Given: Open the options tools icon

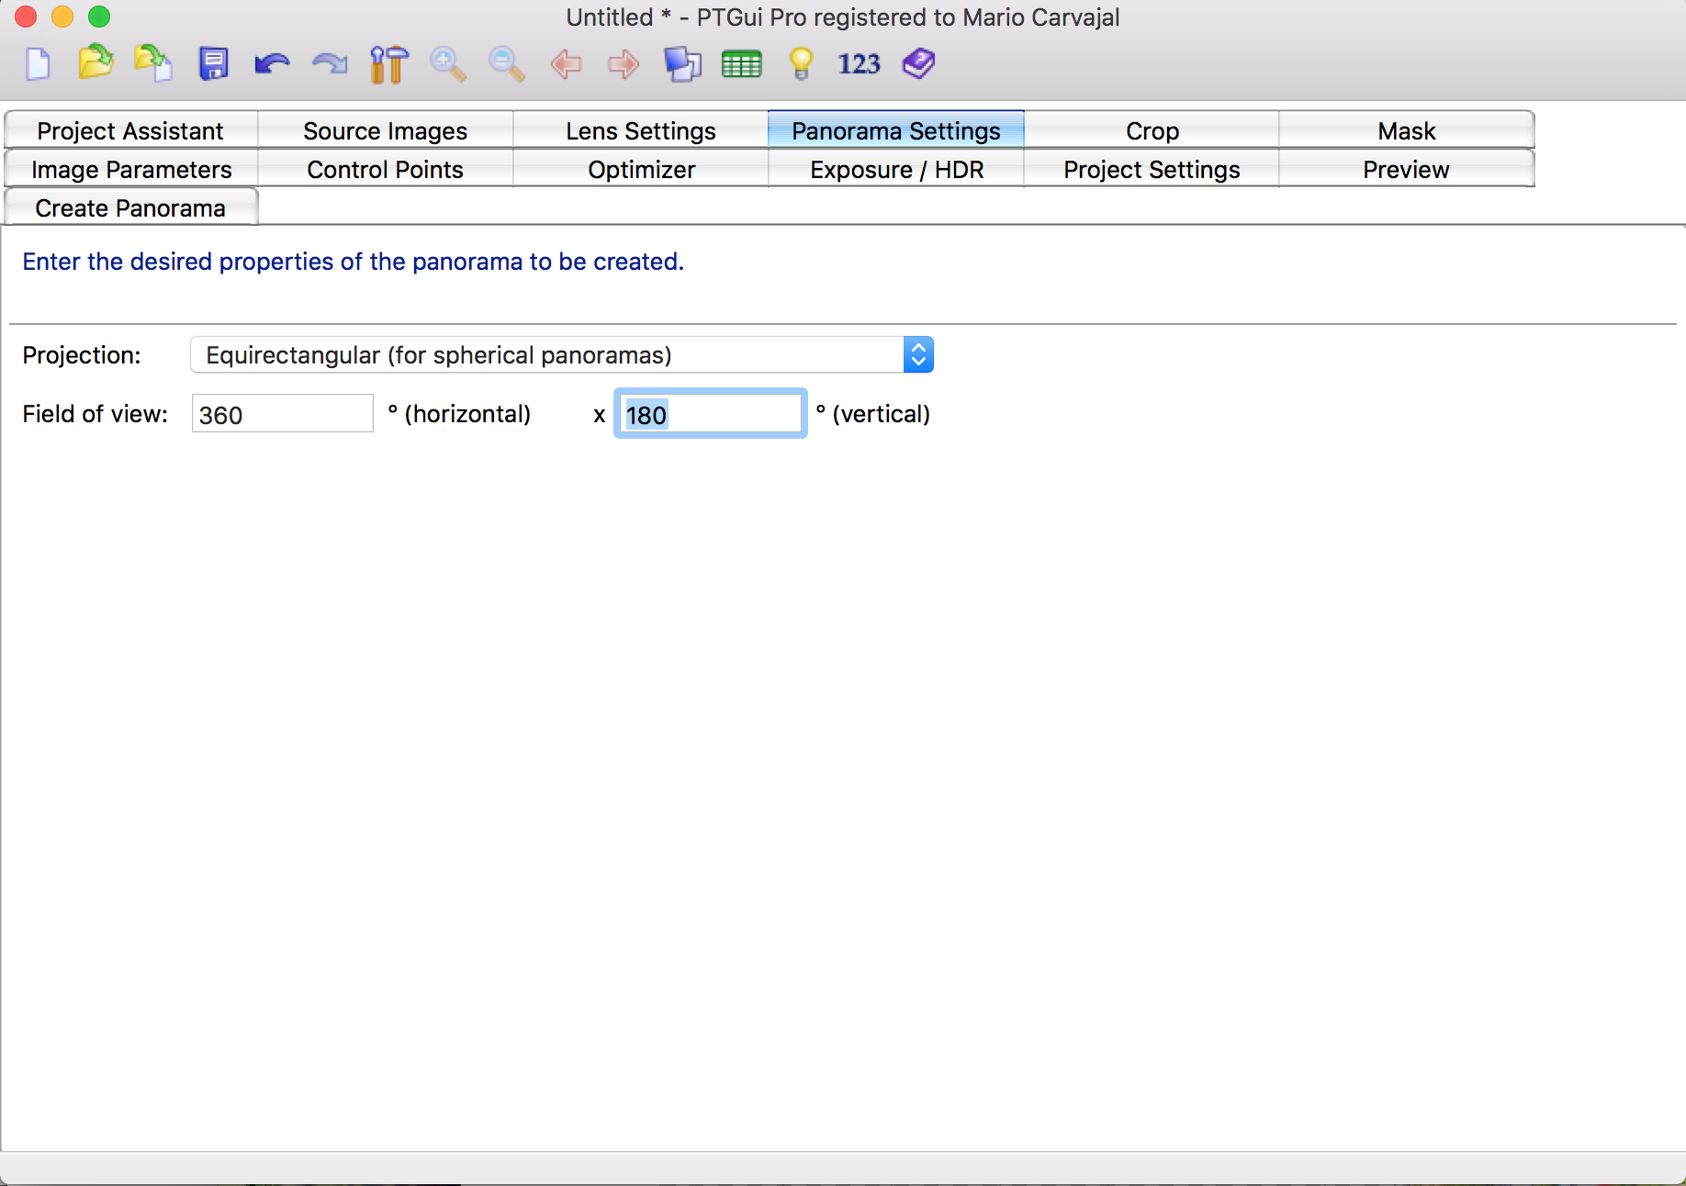Looking at the screenshot, I should (x=388, y=64).
